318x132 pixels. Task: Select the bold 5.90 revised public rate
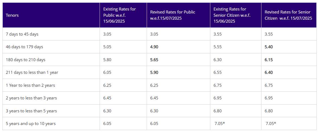(x=154, y=72)
